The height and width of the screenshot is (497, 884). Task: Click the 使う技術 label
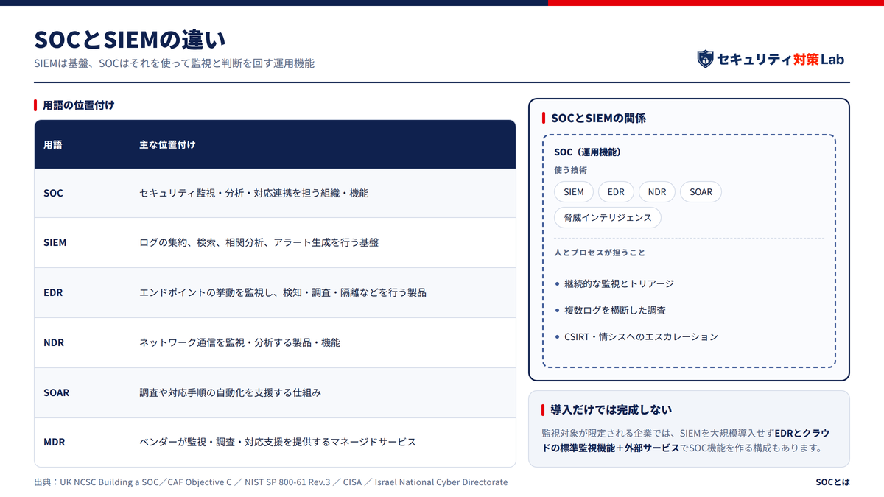[x=570, y=170]
